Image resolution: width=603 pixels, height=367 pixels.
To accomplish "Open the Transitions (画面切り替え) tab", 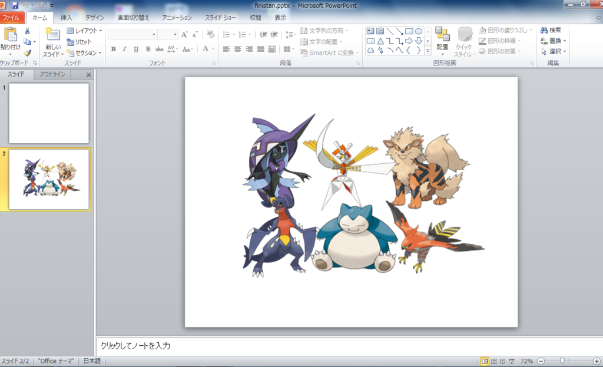I will point(133,18).
